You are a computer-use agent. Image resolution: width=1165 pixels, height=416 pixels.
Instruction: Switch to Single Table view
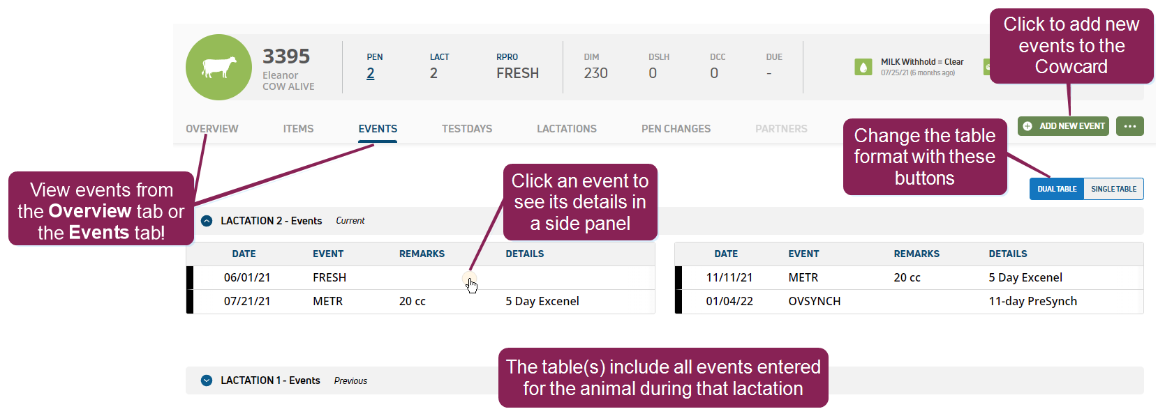pos(1113,189)
